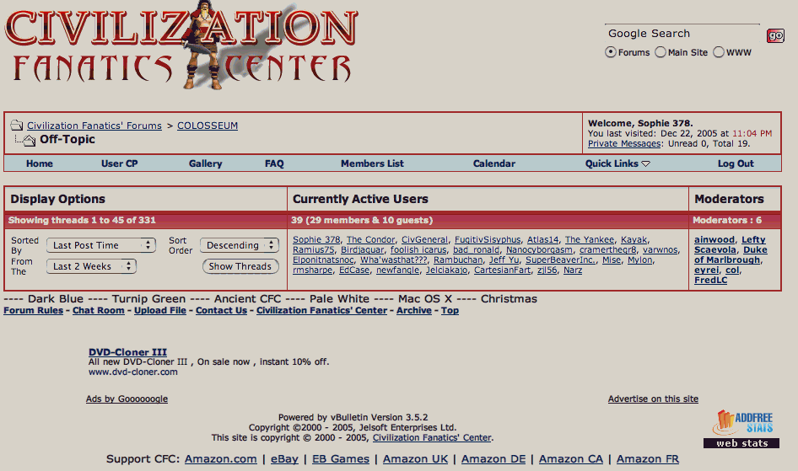Viewport: 798px width, 471px height.
Task: Open Calendar in navigation bar
Action: pyautogui.click(x=494, y=163)
